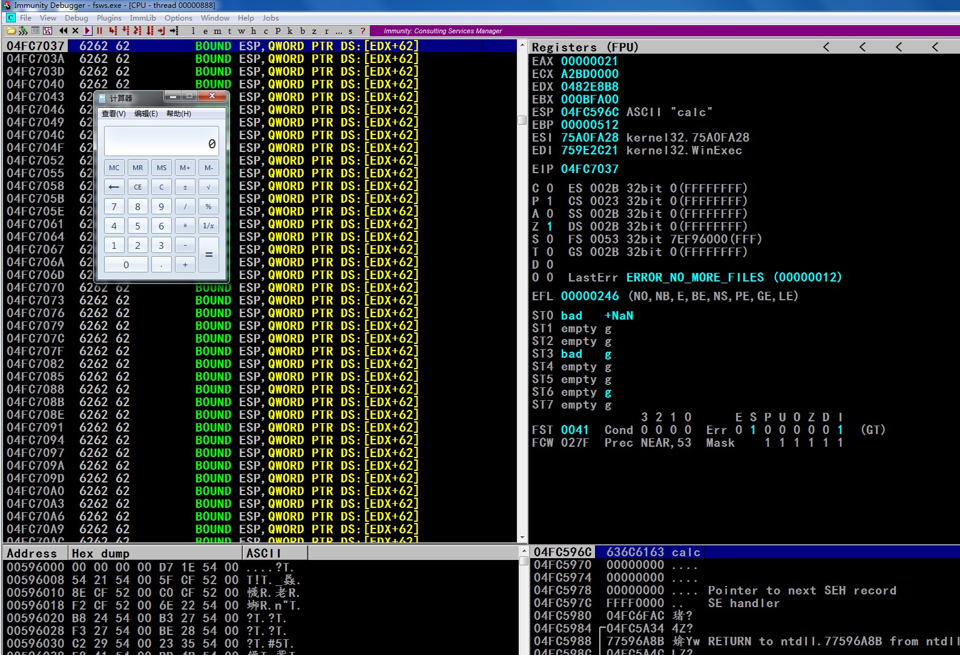This screenshot has width=960, height=655.
Task: Open the Plugins menu
Action: [x=109, y=18]
